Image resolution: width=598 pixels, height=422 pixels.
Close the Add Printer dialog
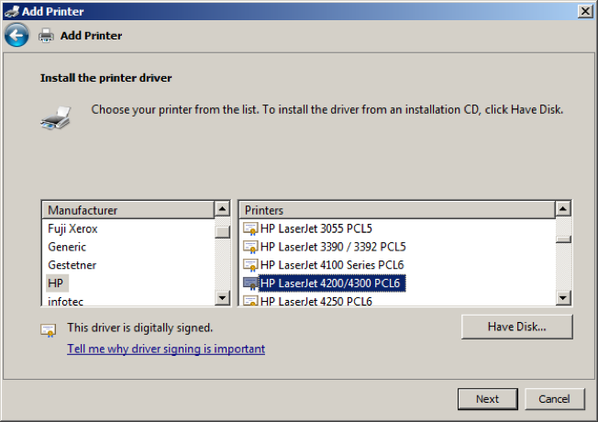(x=585, y=11)
